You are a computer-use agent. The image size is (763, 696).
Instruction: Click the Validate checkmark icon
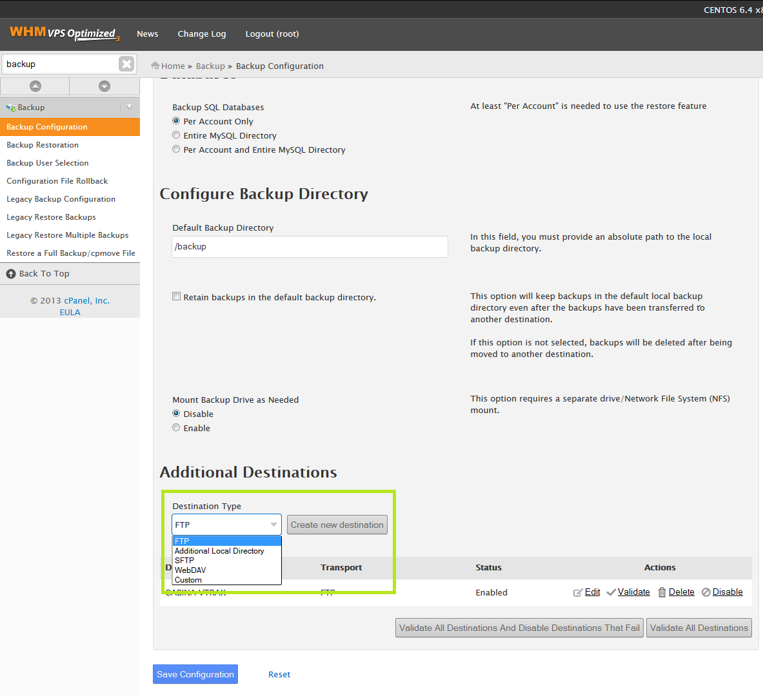(611, 592)
